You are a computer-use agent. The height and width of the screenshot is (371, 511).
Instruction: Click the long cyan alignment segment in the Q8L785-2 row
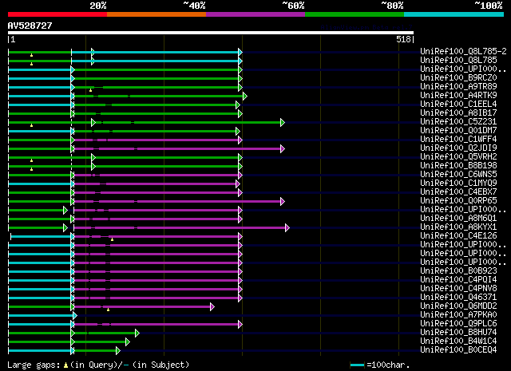(155, 52)
